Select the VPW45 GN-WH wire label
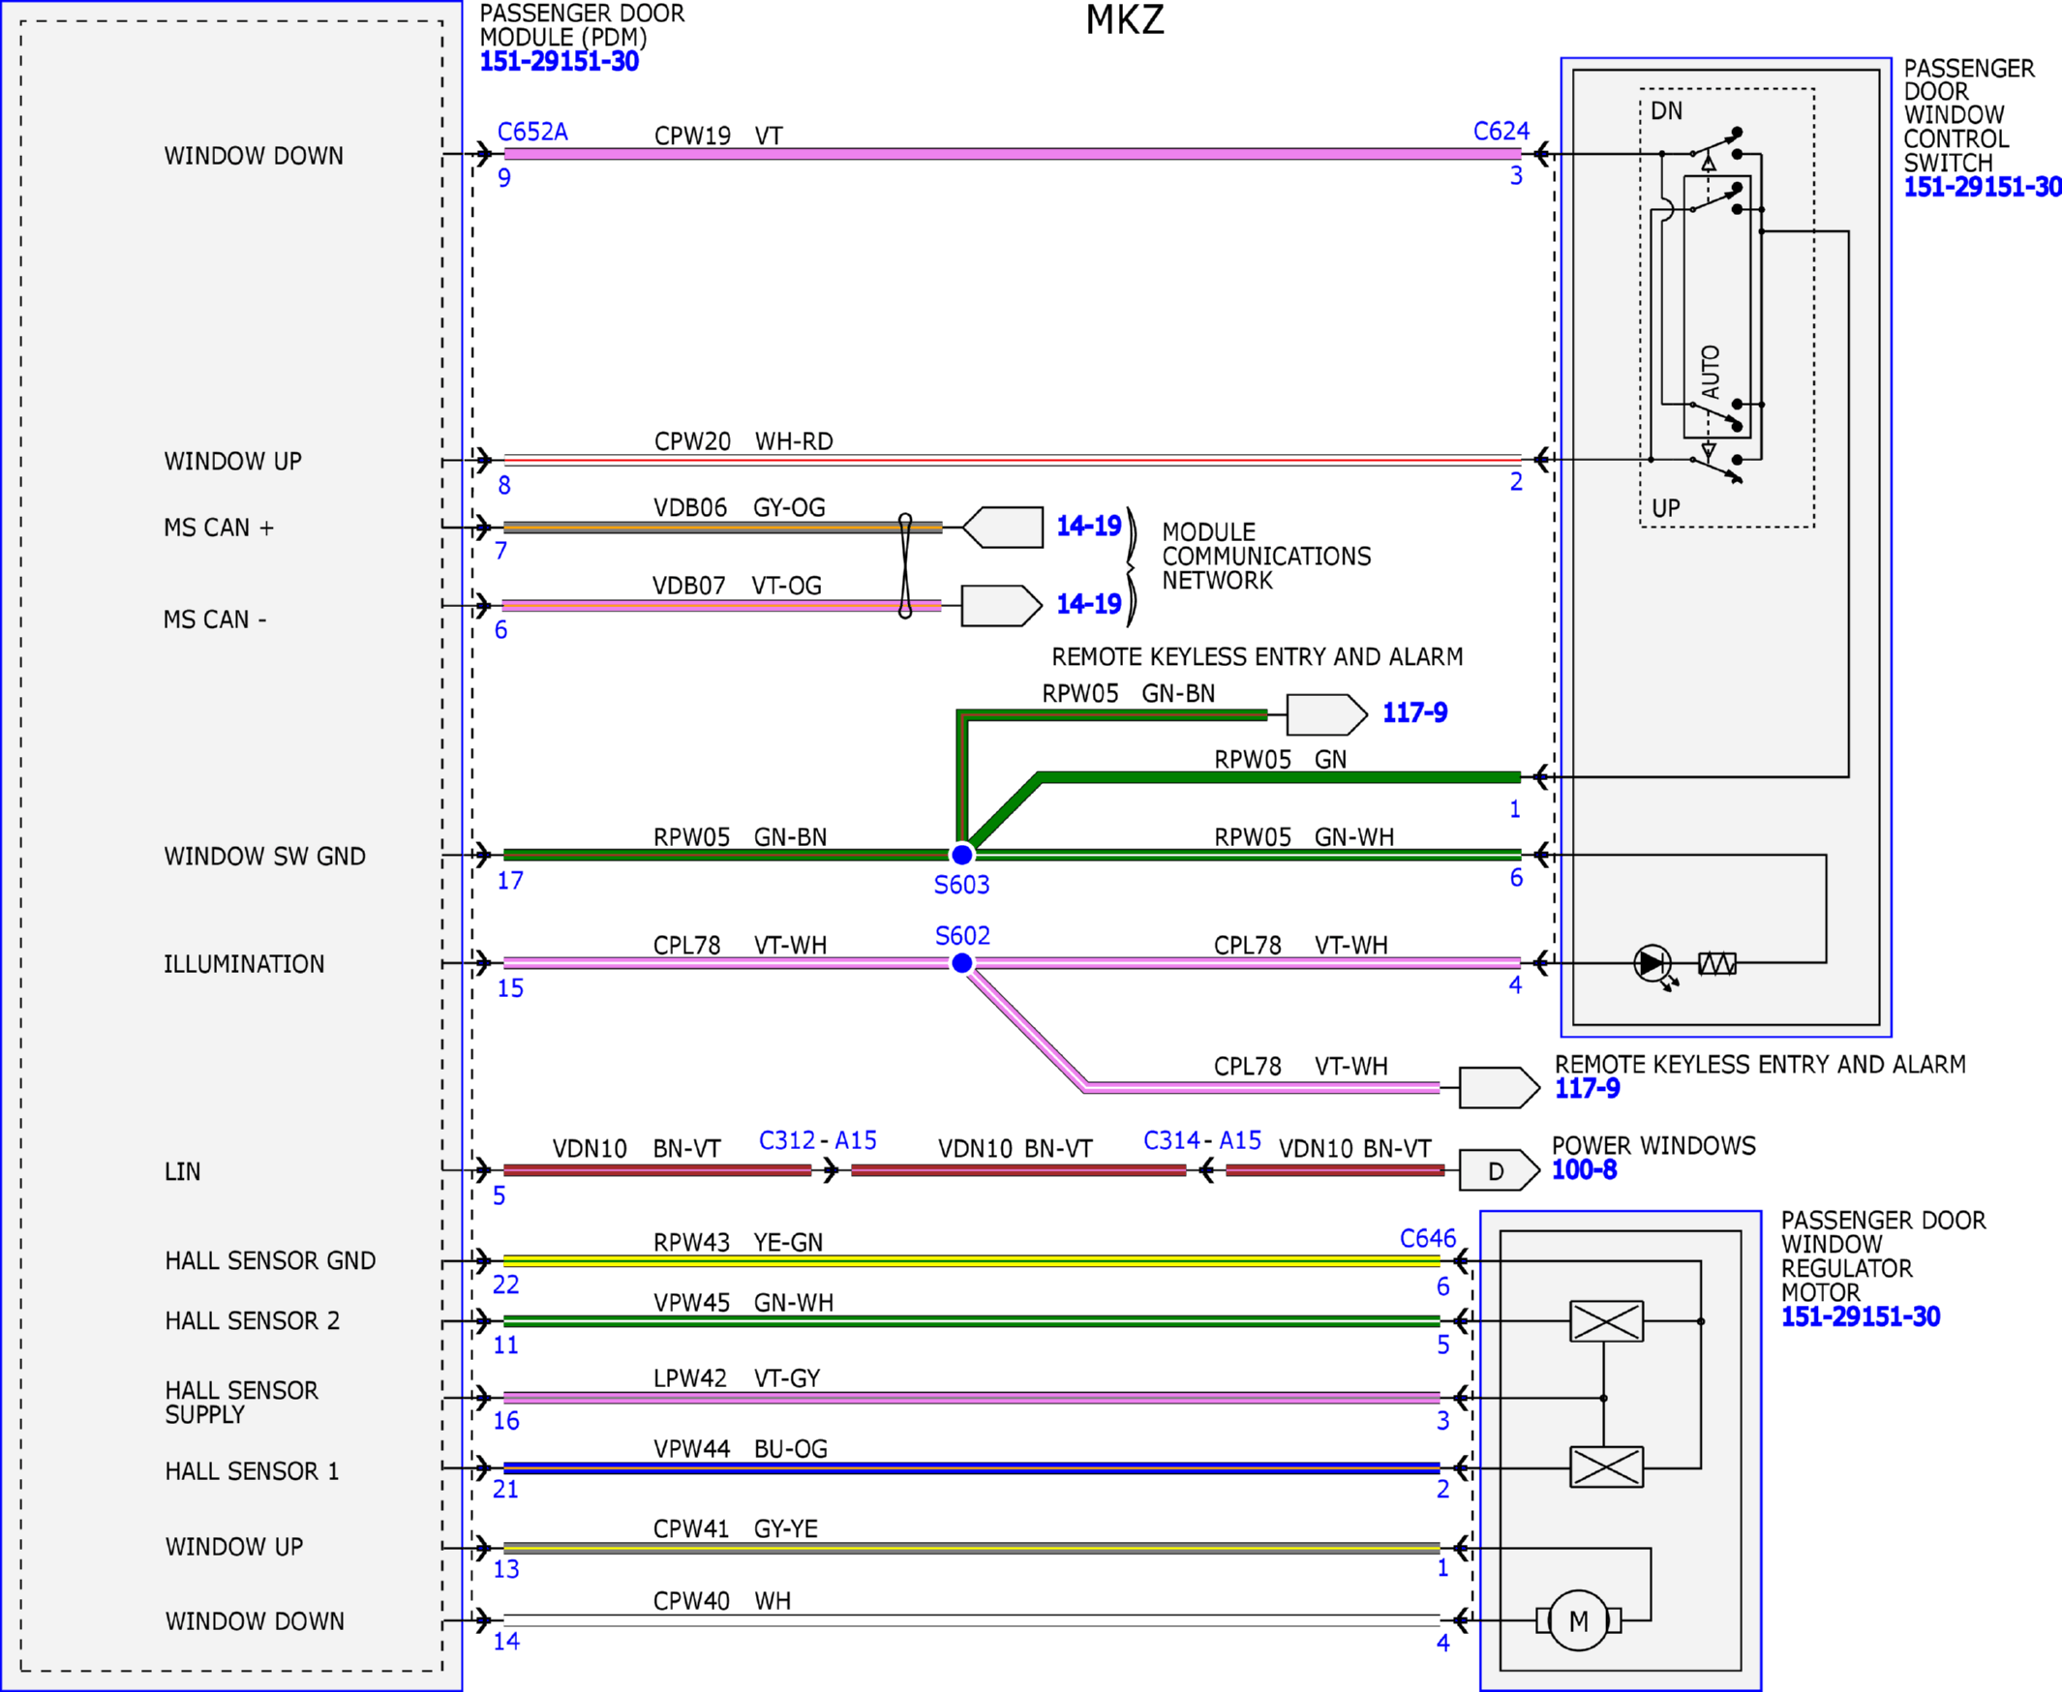 [743, 1303]
